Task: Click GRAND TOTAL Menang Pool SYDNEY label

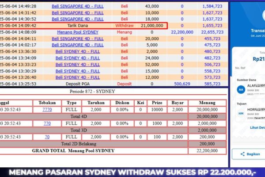Action: coord(73,151)
